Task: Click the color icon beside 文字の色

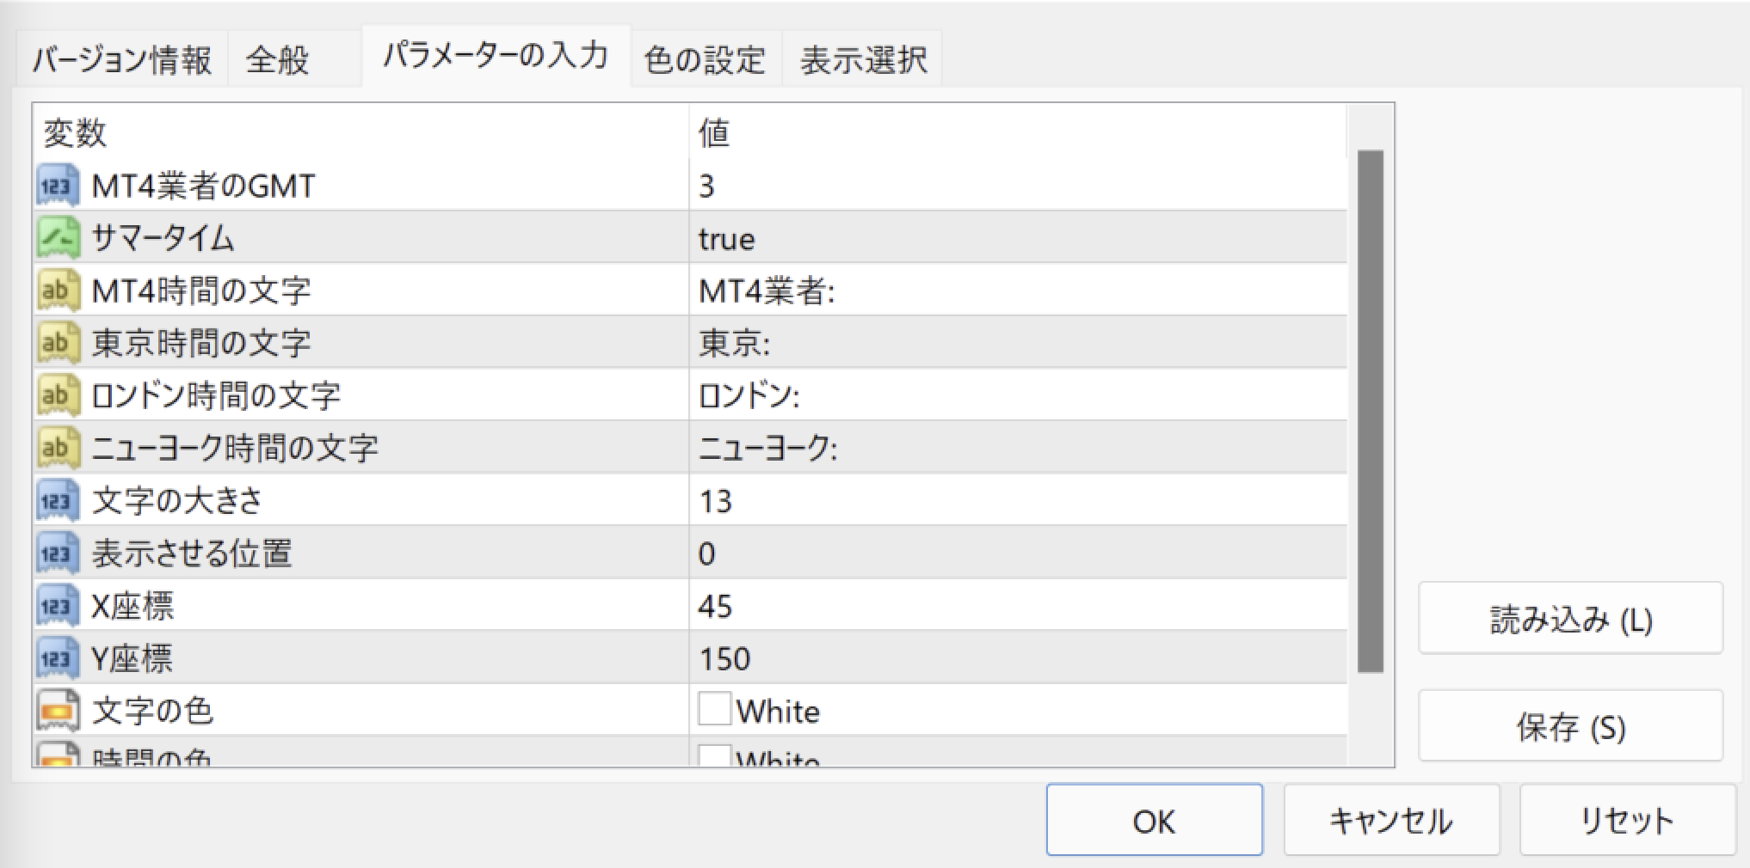Action: coord(57,711)
